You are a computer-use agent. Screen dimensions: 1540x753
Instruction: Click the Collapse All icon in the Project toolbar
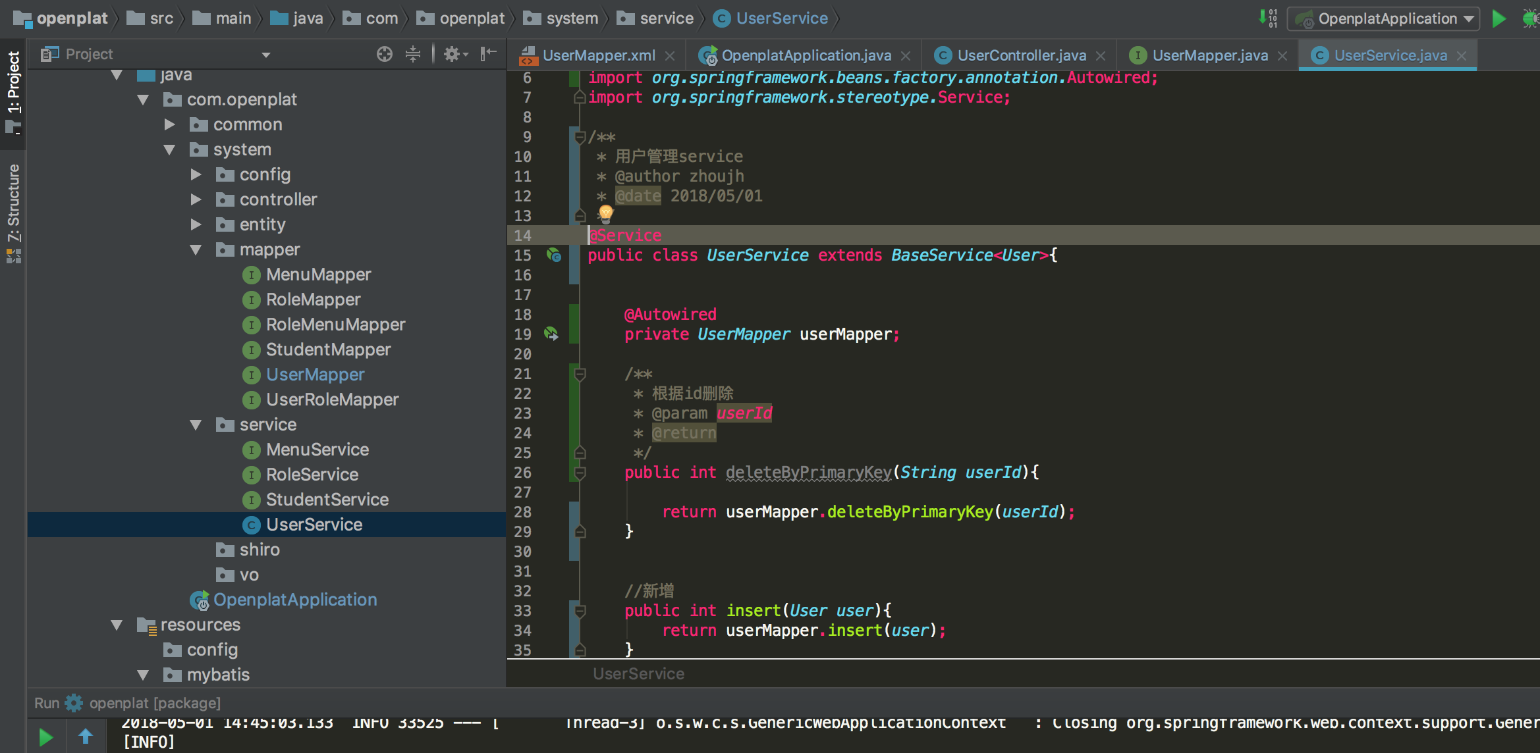click(413, 54)
